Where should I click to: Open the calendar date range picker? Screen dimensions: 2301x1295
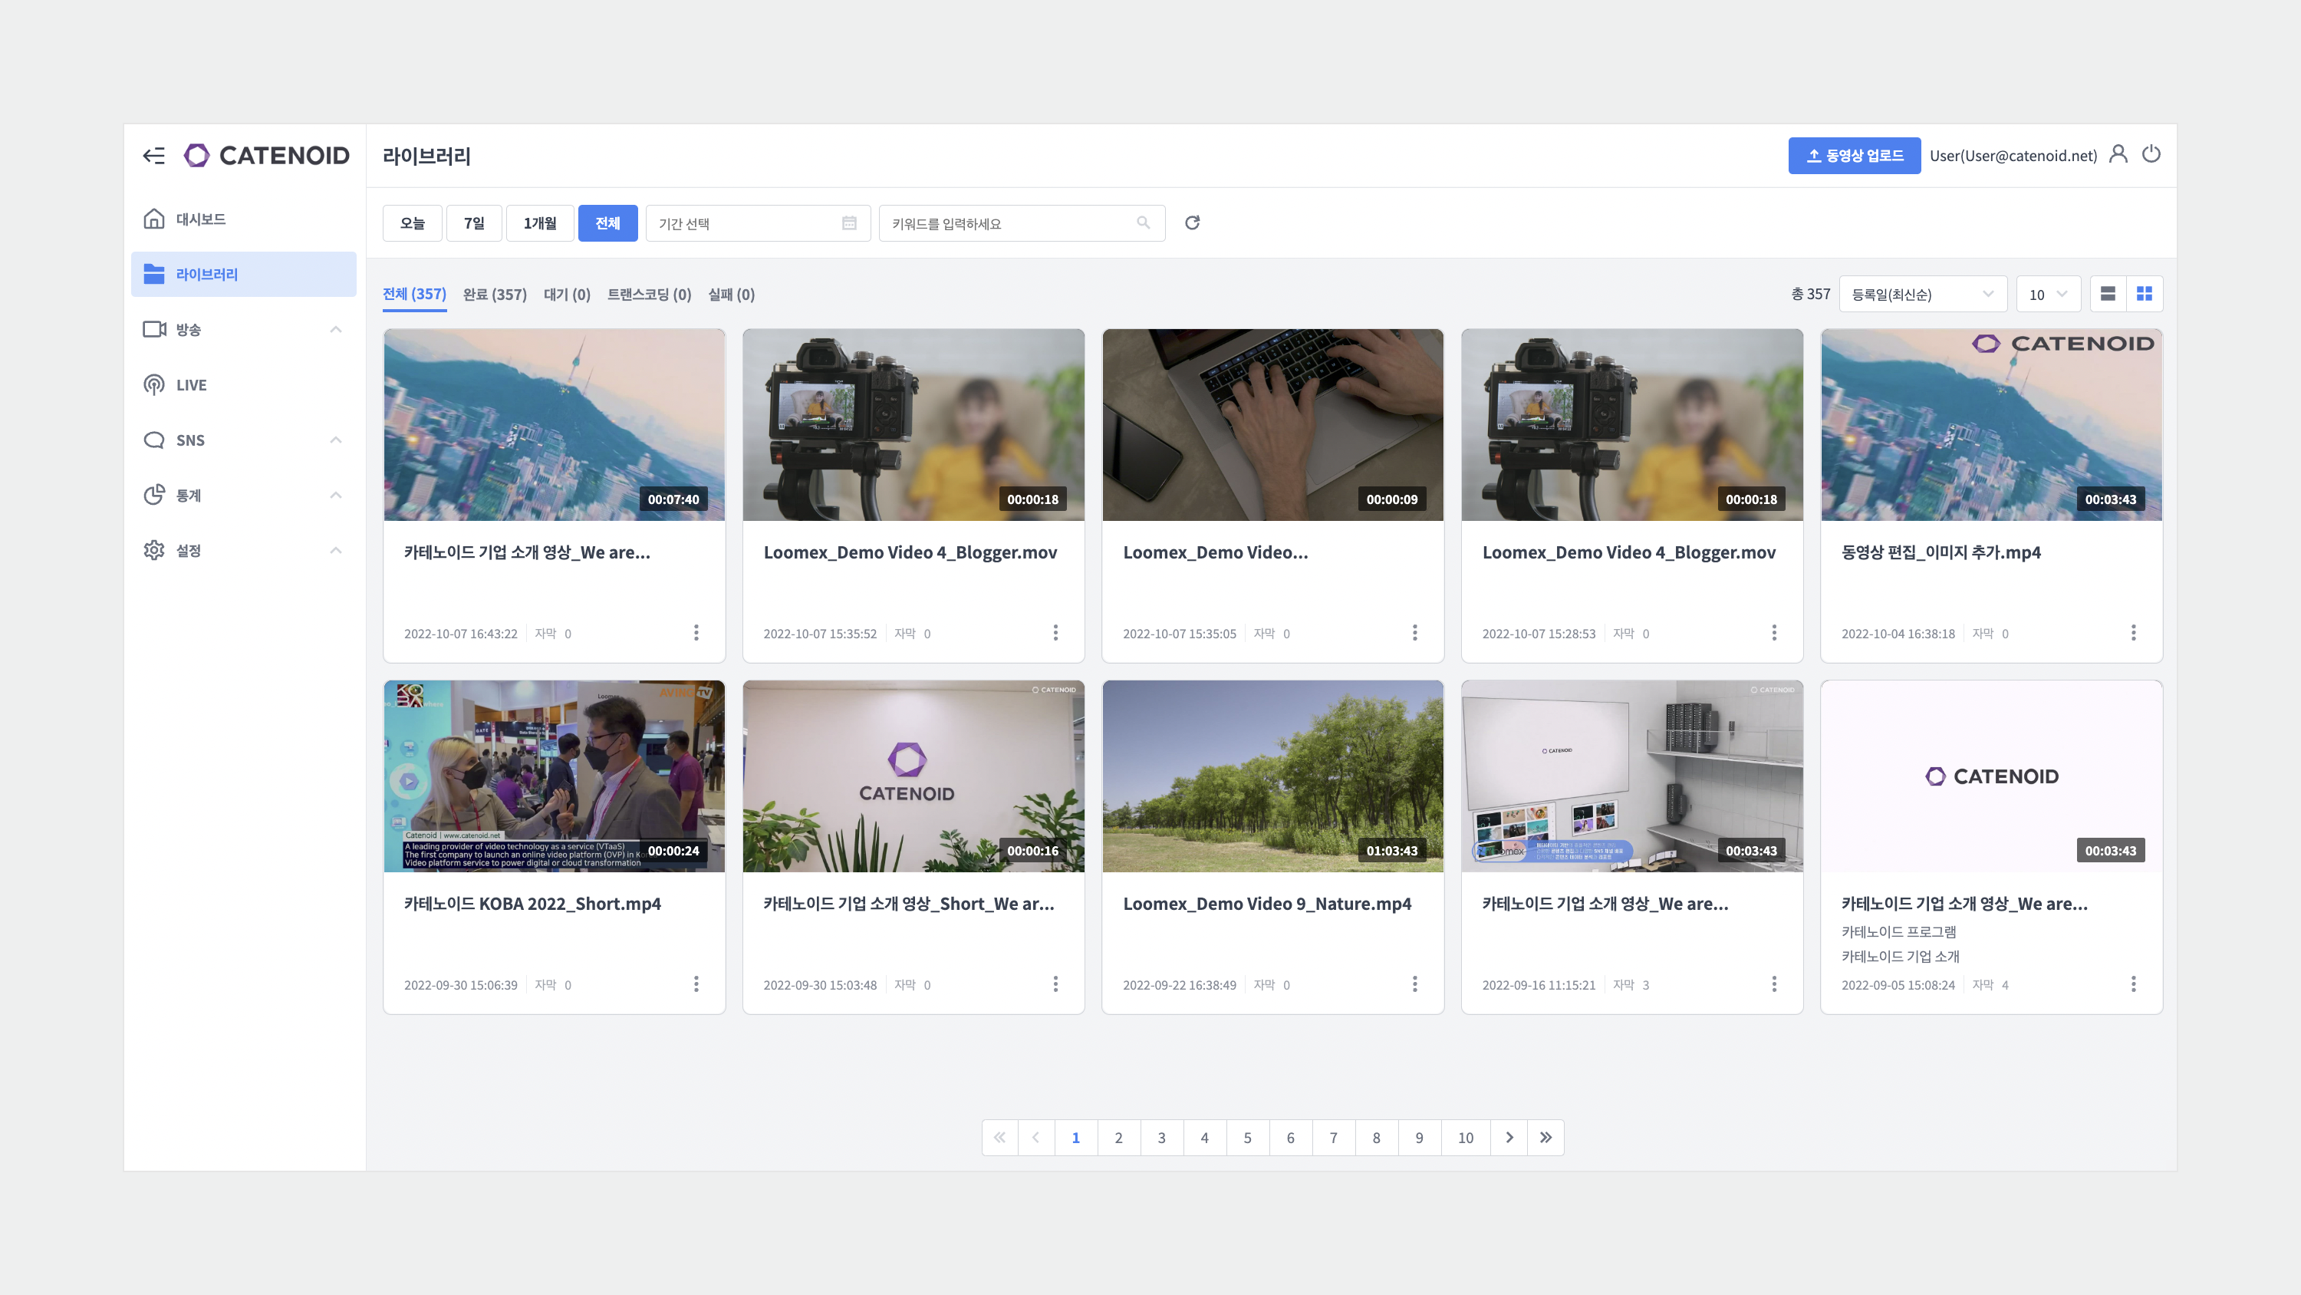[x=848, y=223]
